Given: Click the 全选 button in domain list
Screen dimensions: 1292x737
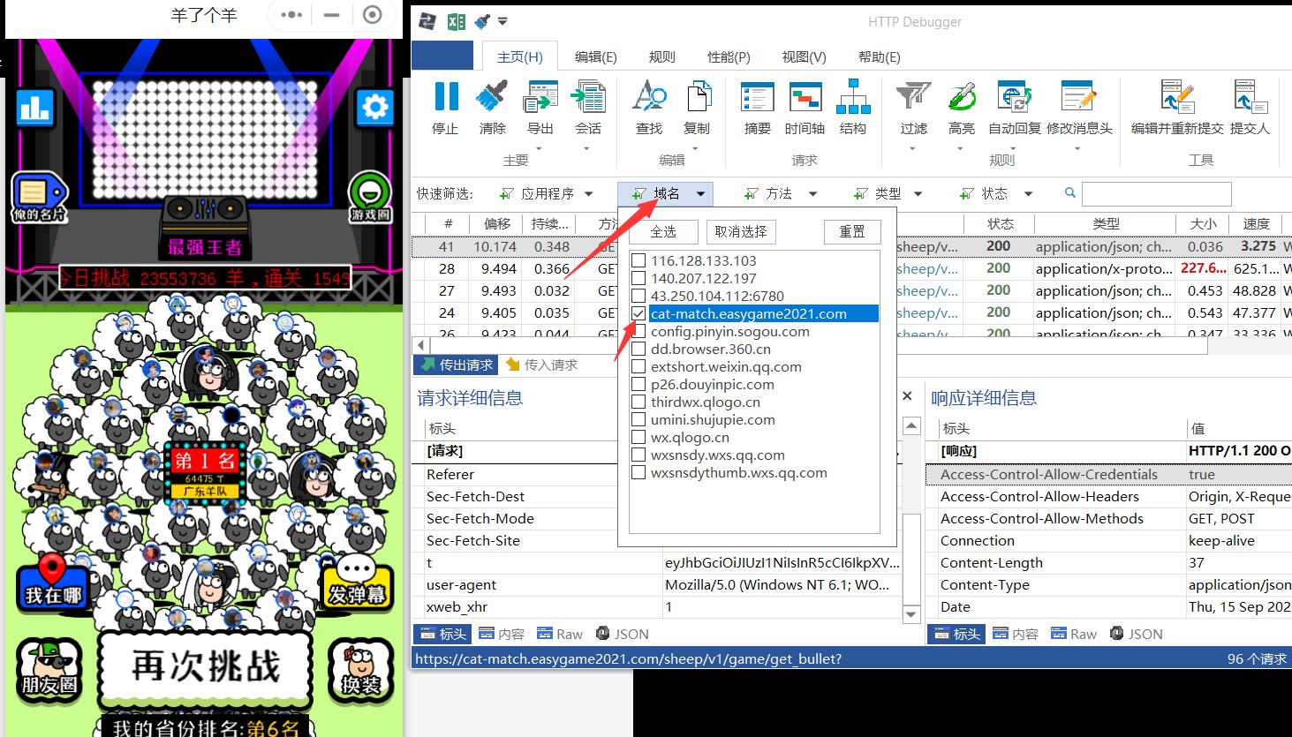Looking at the screenshot, I should point(663,231).
